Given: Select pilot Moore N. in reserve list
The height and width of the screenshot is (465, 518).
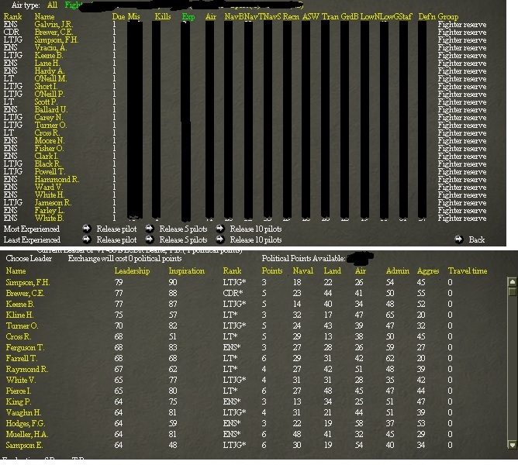Looking at the screenshot, I should click(50, 141).
